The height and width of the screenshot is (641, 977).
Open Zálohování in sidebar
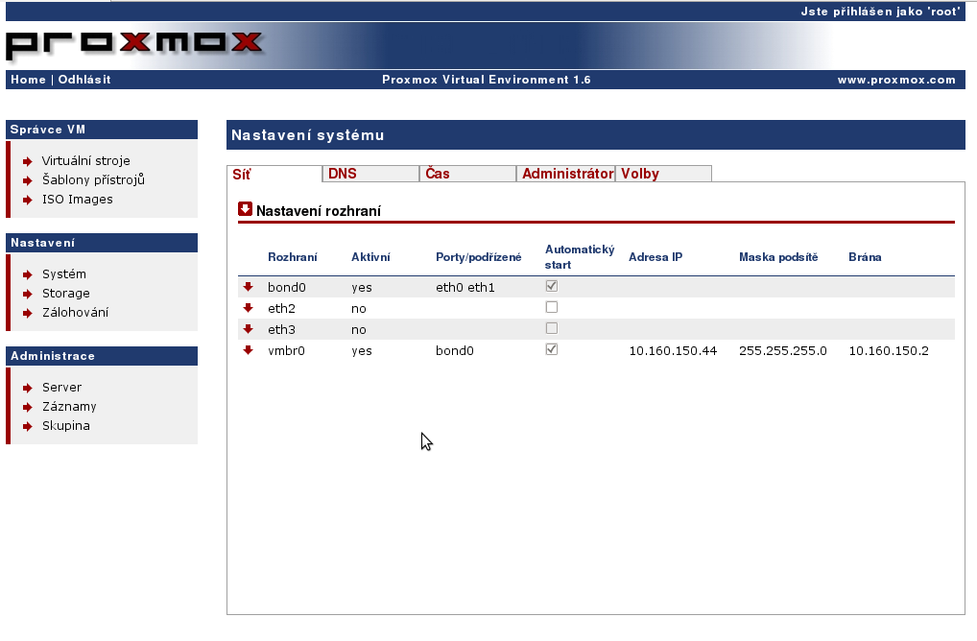click(76, 313)
